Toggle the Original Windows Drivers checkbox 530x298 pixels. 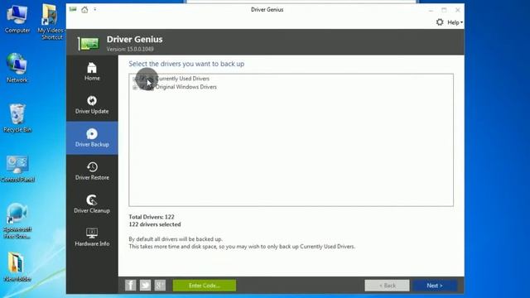(x=142, y=87)
